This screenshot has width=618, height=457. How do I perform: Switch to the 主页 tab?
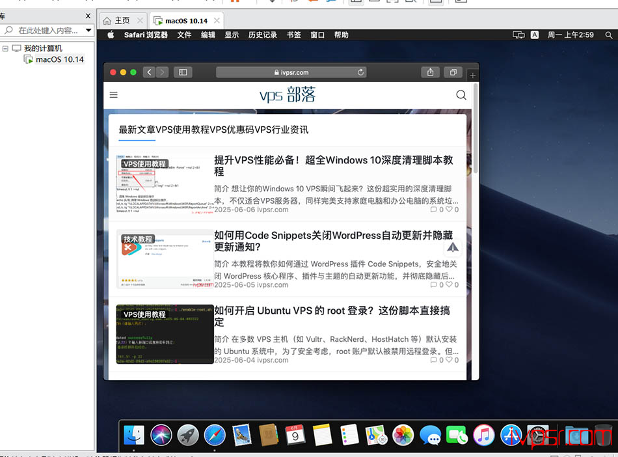click(x=122, y=20)
